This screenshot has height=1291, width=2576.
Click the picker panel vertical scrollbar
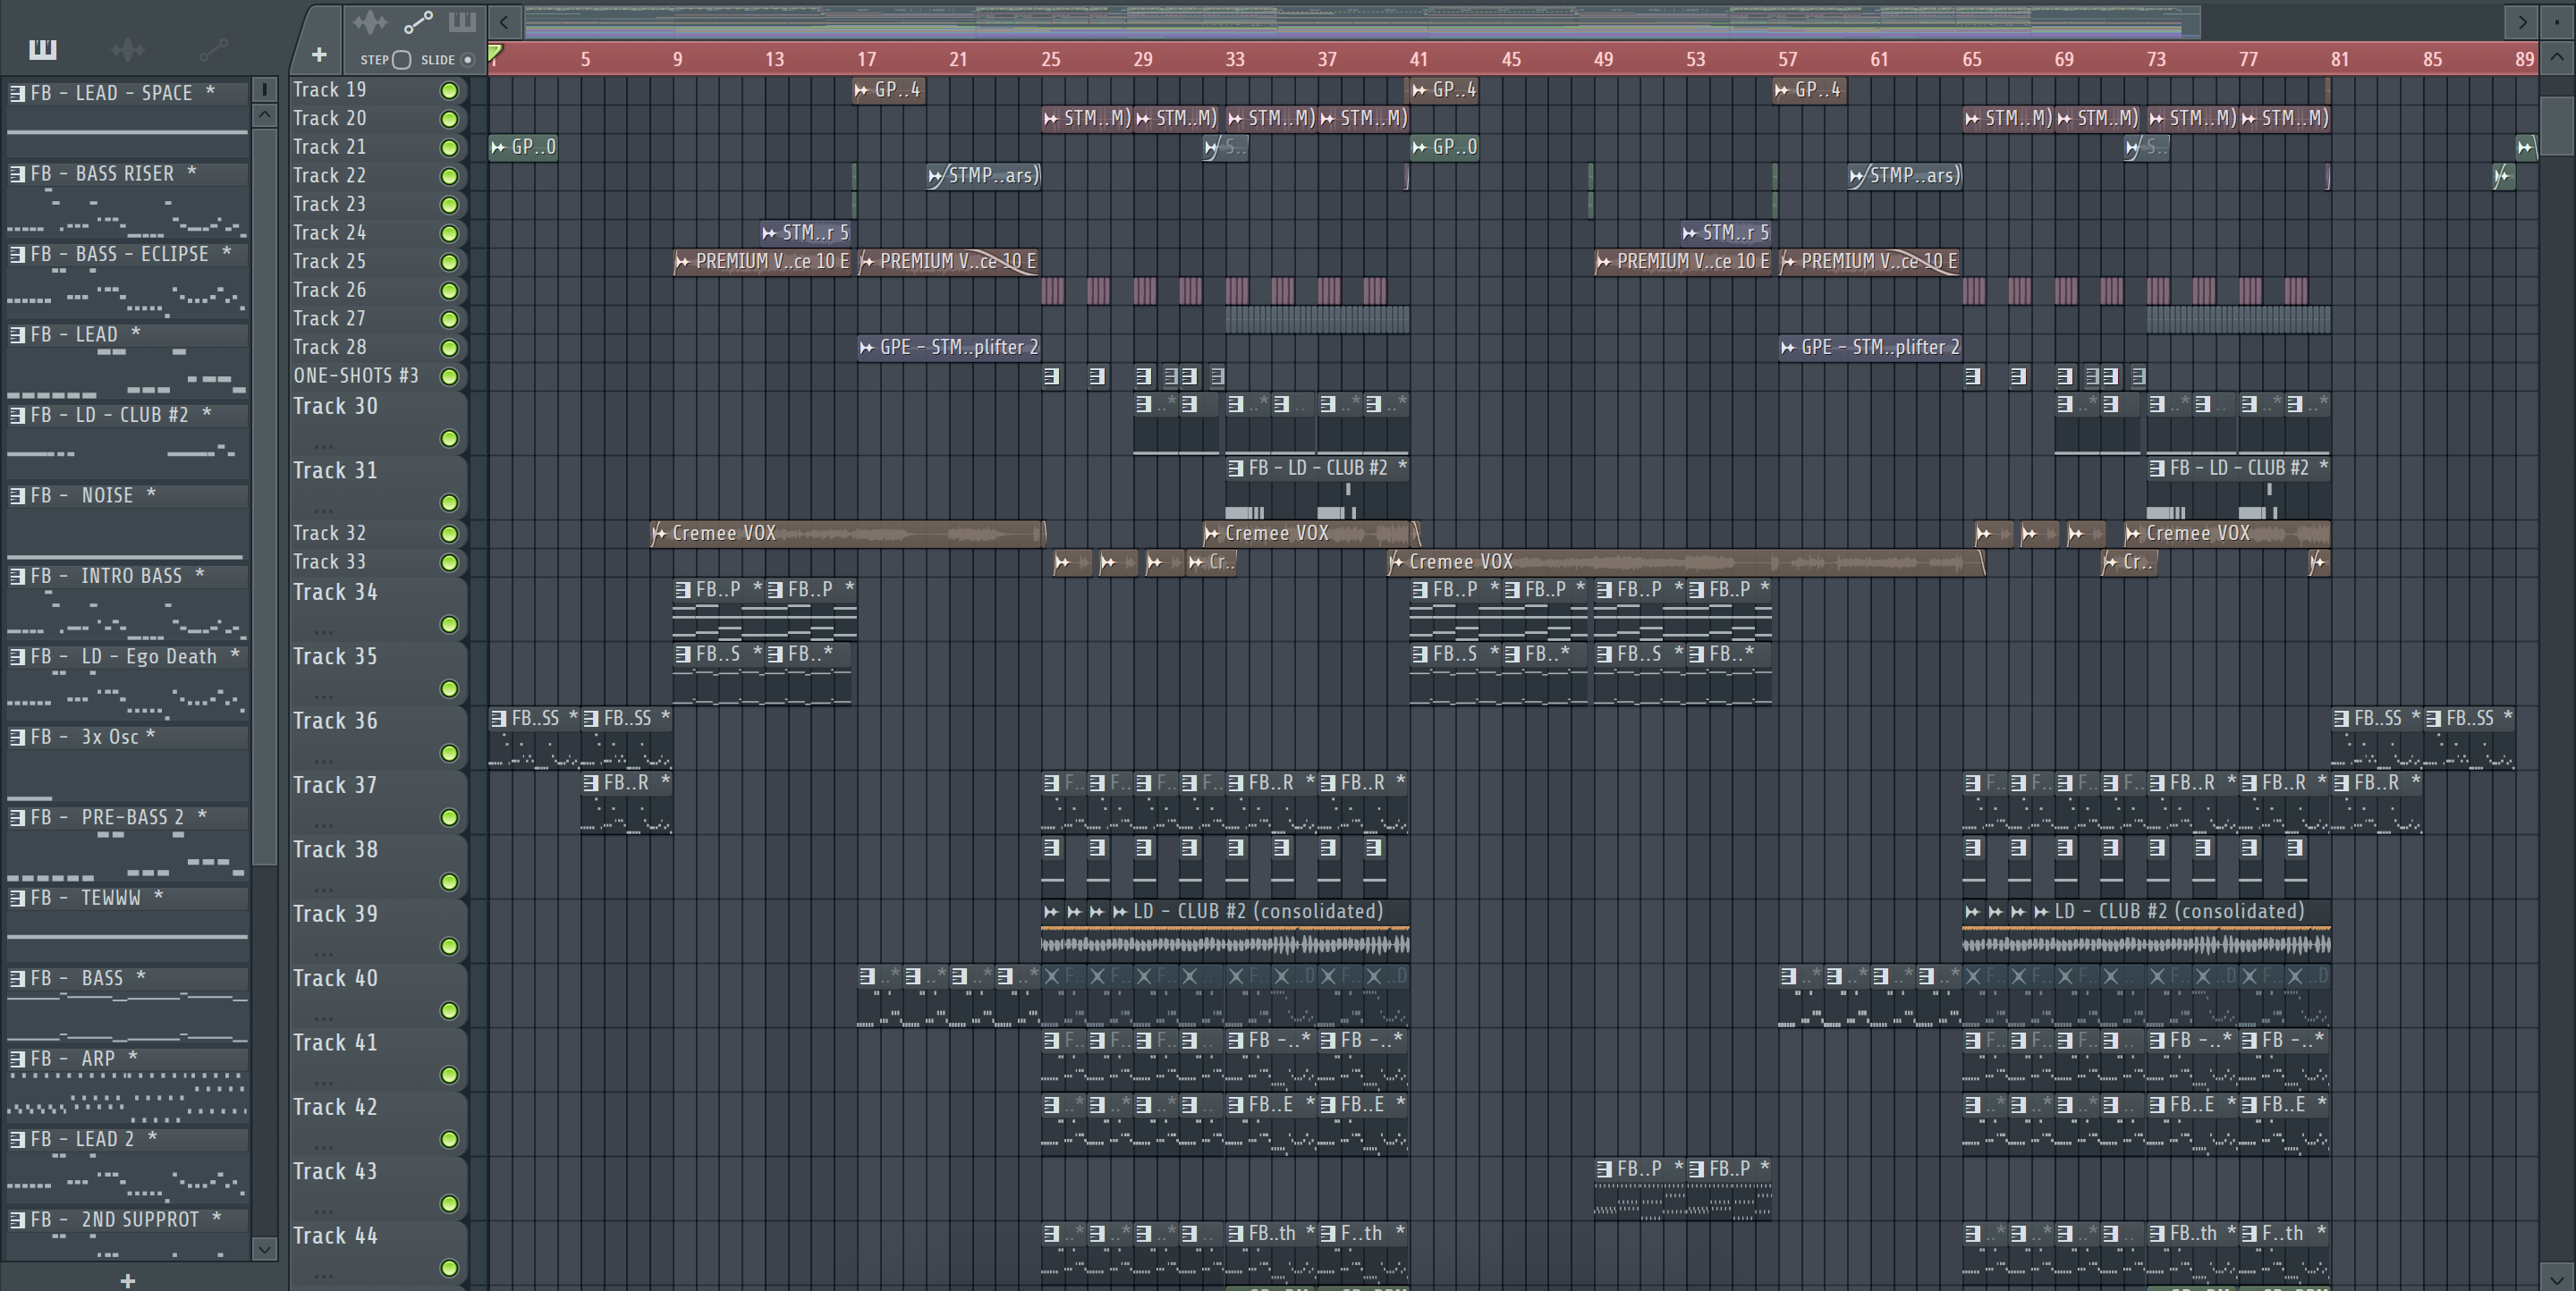click(264, 496)
